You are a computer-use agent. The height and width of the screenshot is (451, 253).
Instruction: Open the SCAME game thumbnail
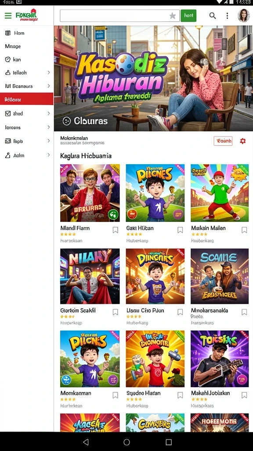(x=220, y=276)
